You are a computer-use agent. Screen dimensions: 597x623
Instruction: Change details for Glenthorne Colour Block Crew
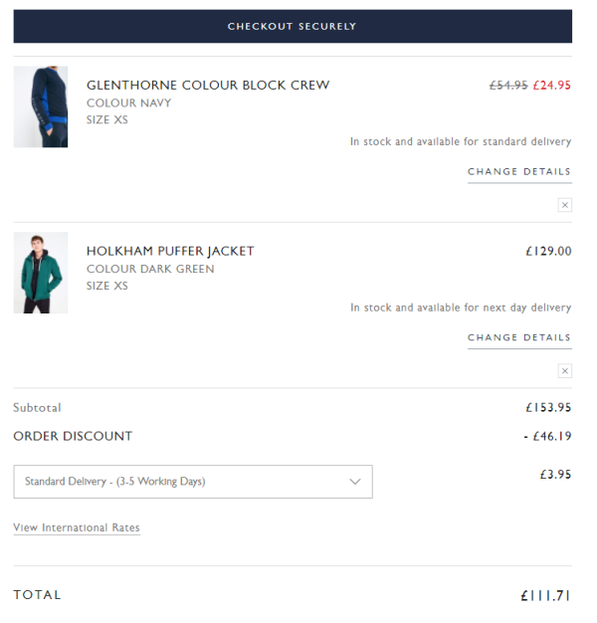[x=519, y=172]
